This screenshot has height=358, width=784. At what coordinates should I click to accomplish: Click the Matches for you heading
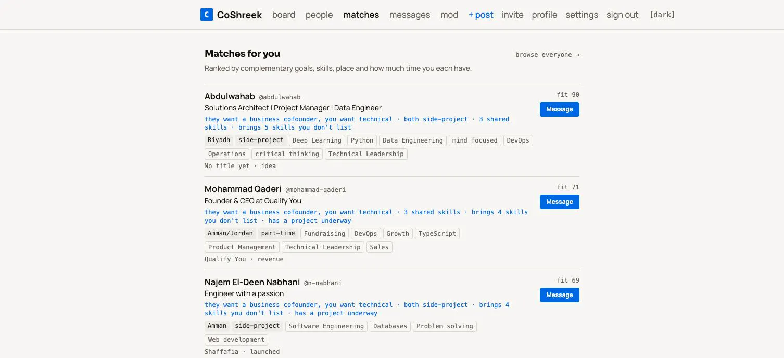[242, 54]
